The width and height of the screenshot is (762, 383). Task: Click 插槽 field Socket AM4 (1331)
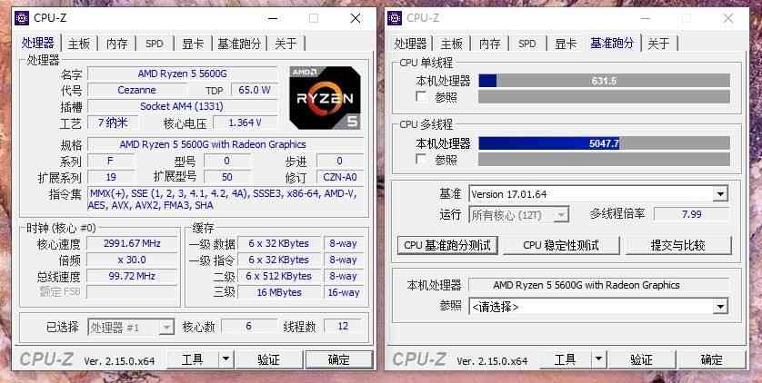182,106
